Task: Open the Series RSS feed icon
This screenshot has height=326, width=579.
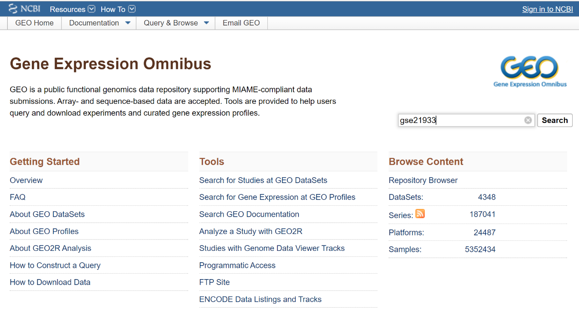Action: [420, 214]
